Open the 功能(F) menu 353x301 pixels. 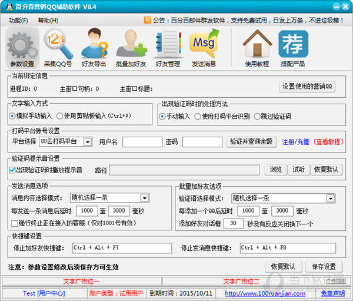click(x=18, y=20)
